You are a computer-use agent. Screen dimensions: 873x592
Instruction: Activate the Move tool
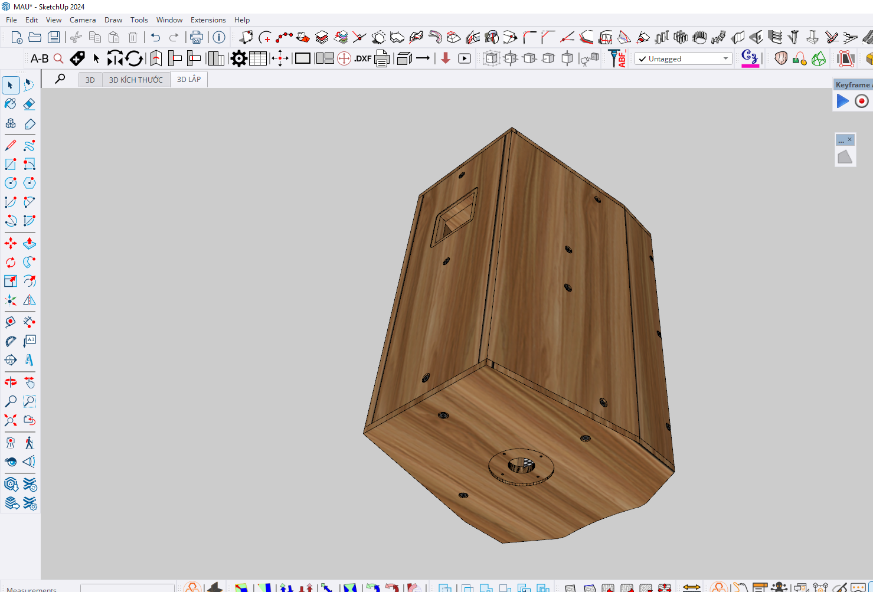tap(11, 243)
